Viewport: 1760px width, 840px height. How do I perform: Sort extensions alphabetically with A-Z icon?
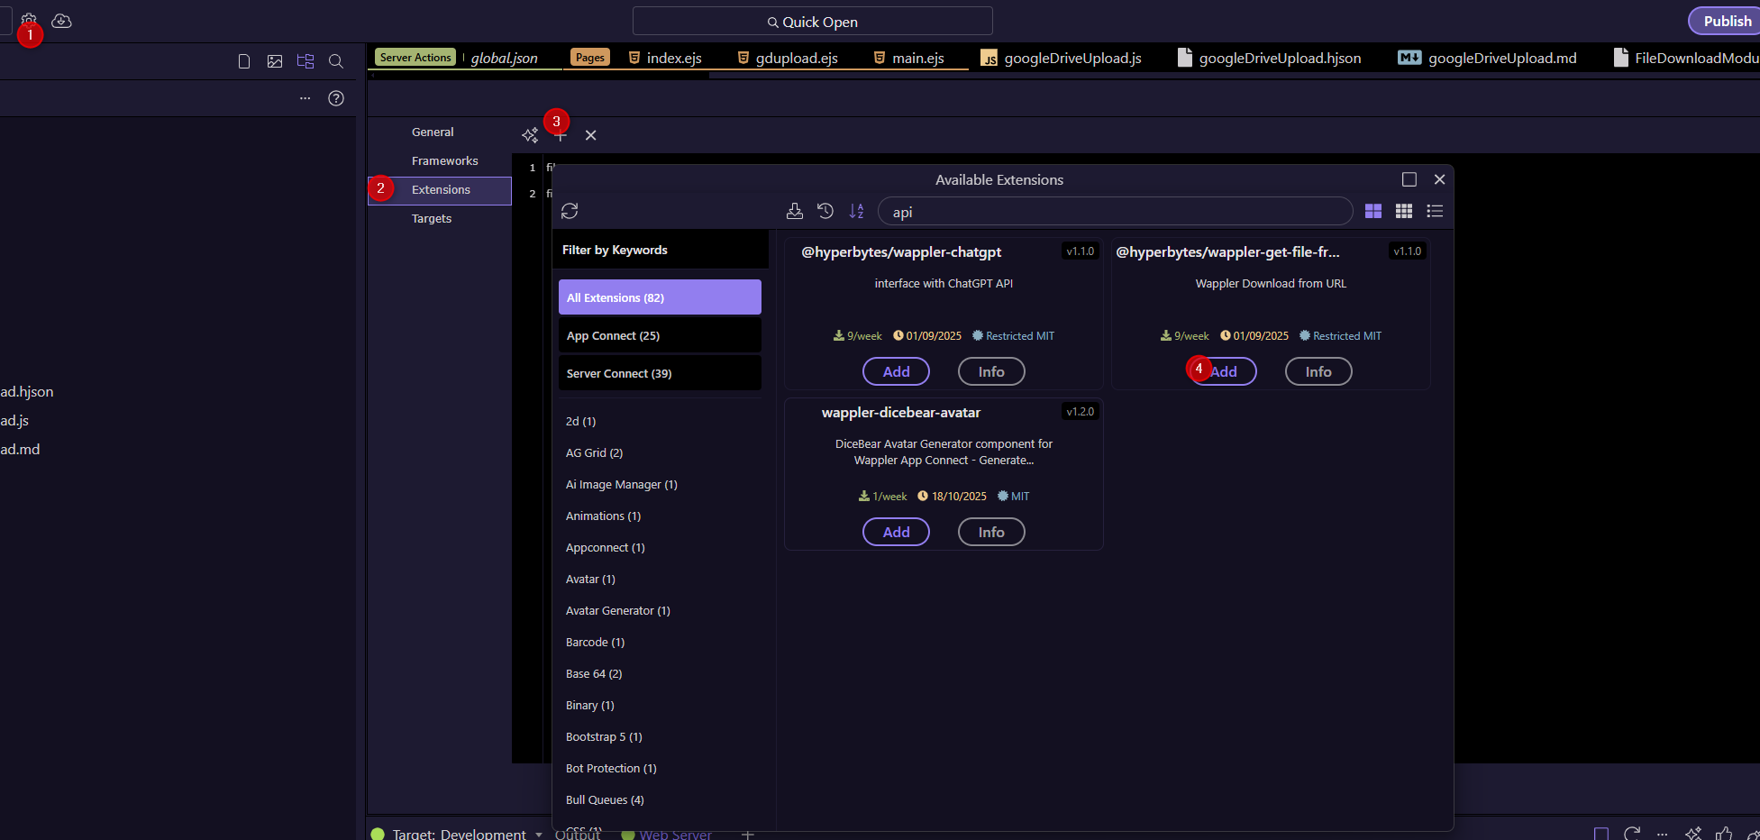856,211
